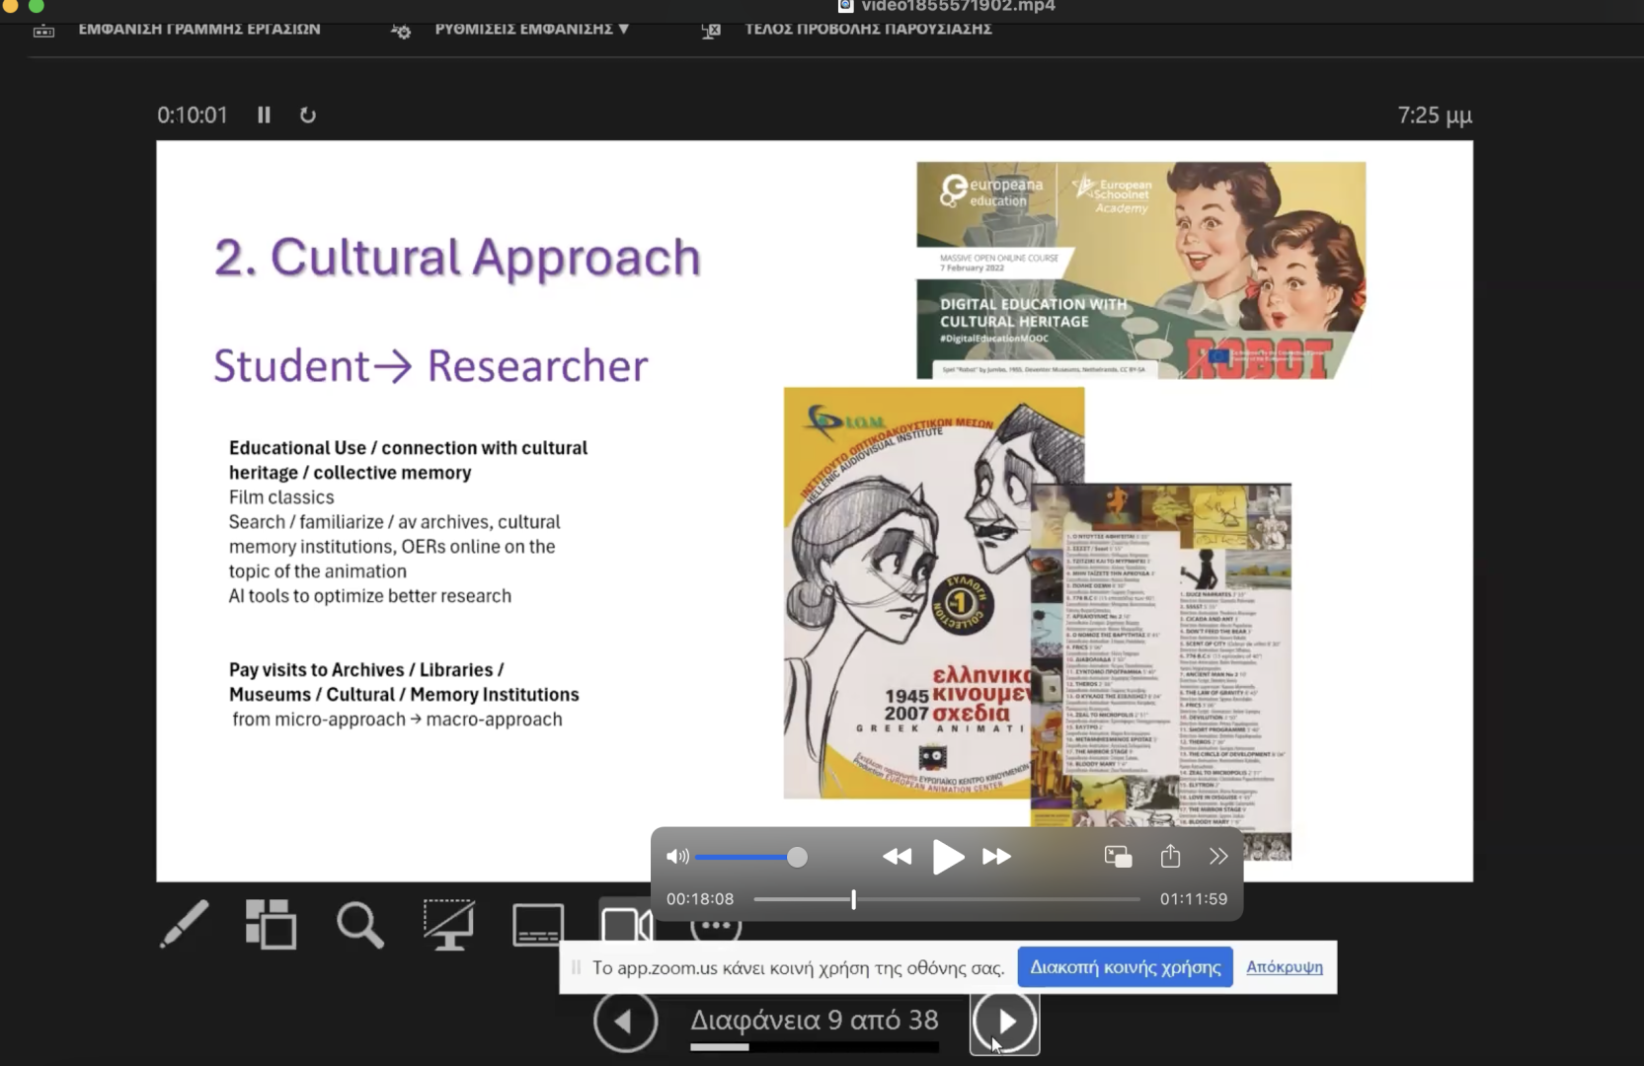Viewport: 1644px width, 1066px height.
Task: Activate the zoom magnifier tool
Action: 359,924
